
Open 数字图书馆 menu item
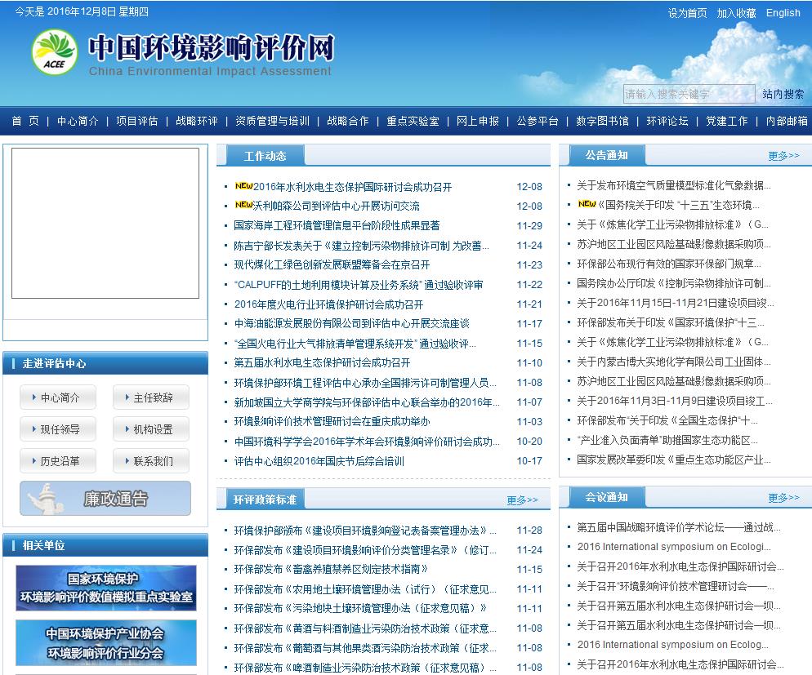(602, 121)
